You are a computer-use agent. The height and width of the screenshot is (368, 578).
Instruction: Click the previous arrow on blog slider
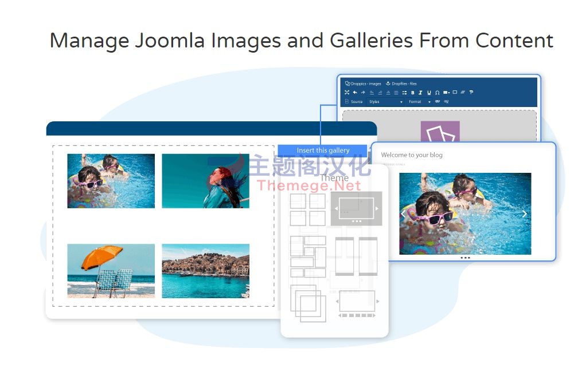click(404, 214)
